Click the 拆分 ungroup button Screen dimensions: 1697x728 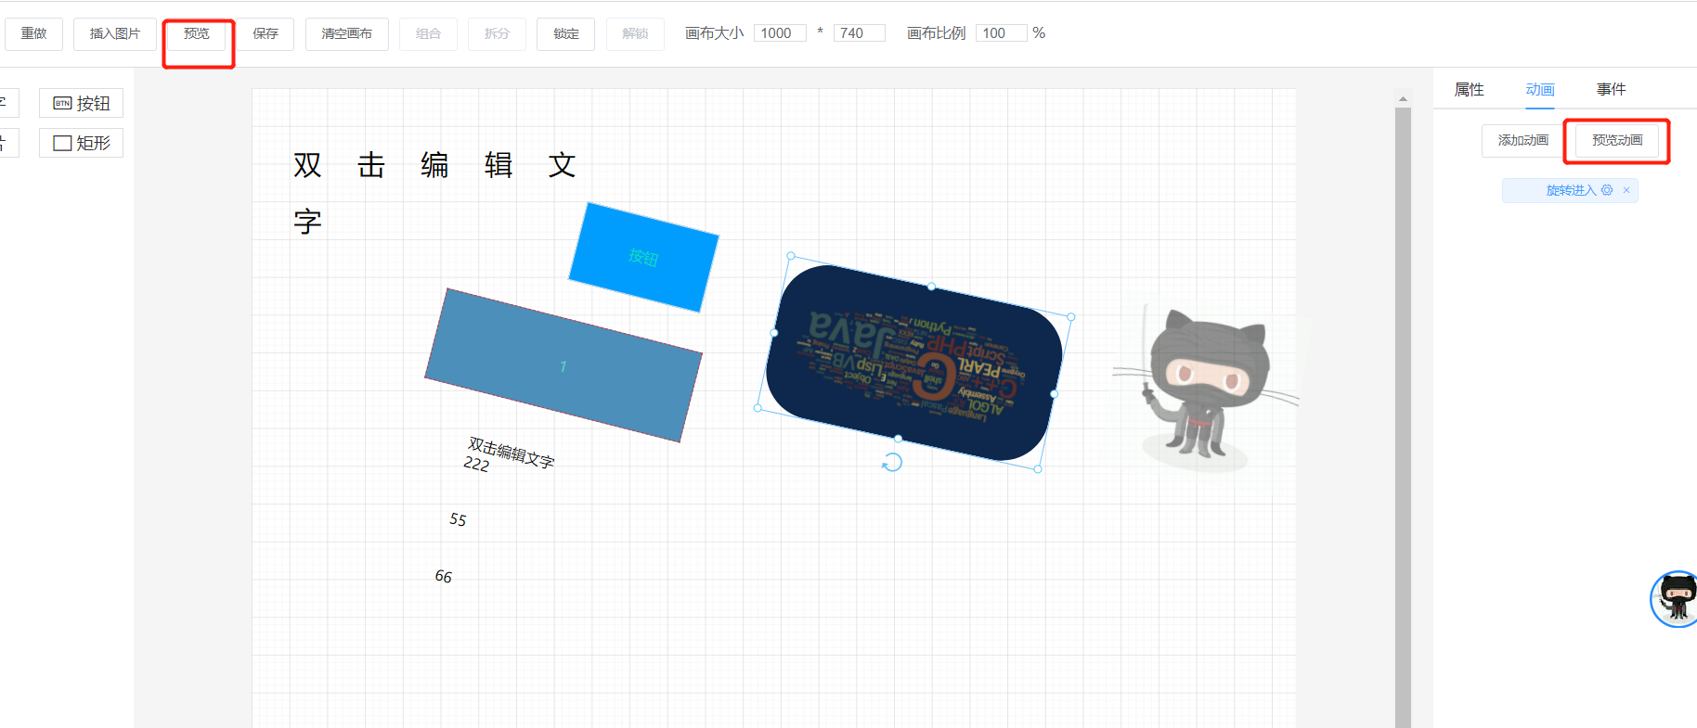(x=497, y=33)
